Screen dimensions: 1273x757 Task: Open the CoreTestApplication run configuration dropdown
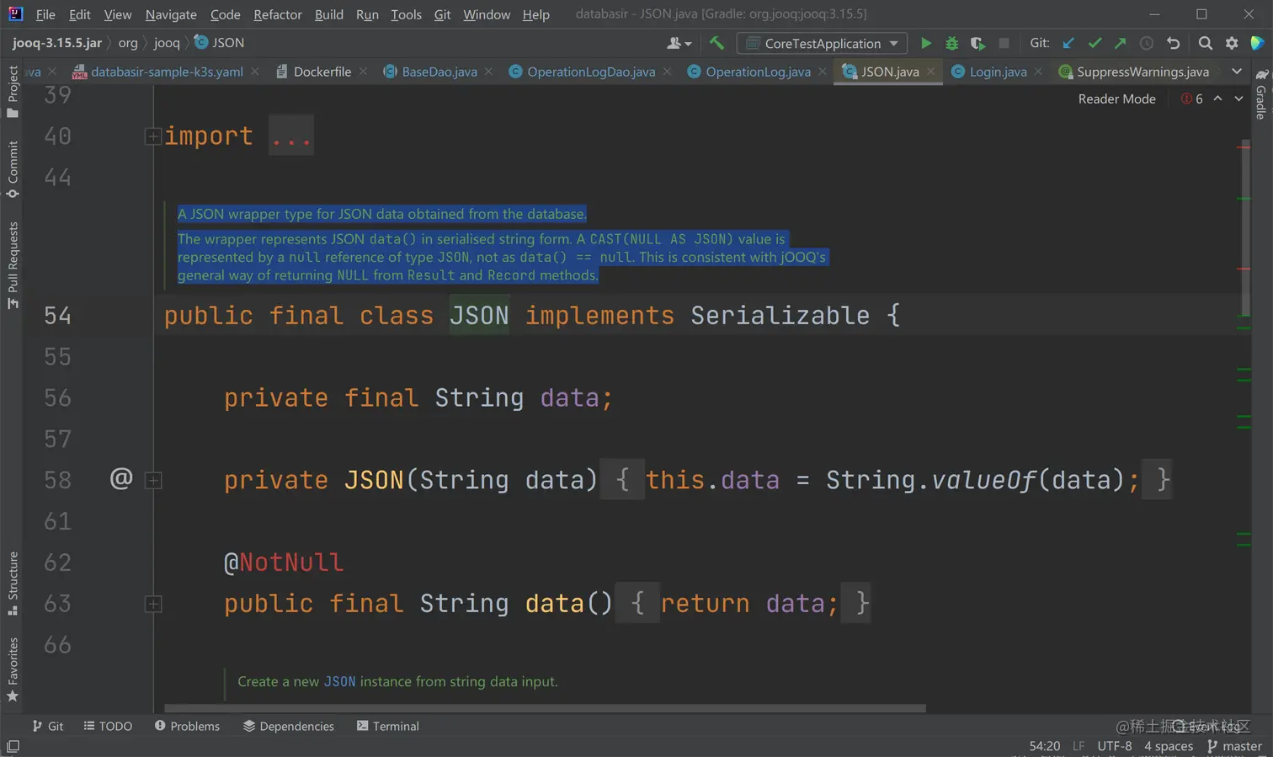(x=822, y=43)
